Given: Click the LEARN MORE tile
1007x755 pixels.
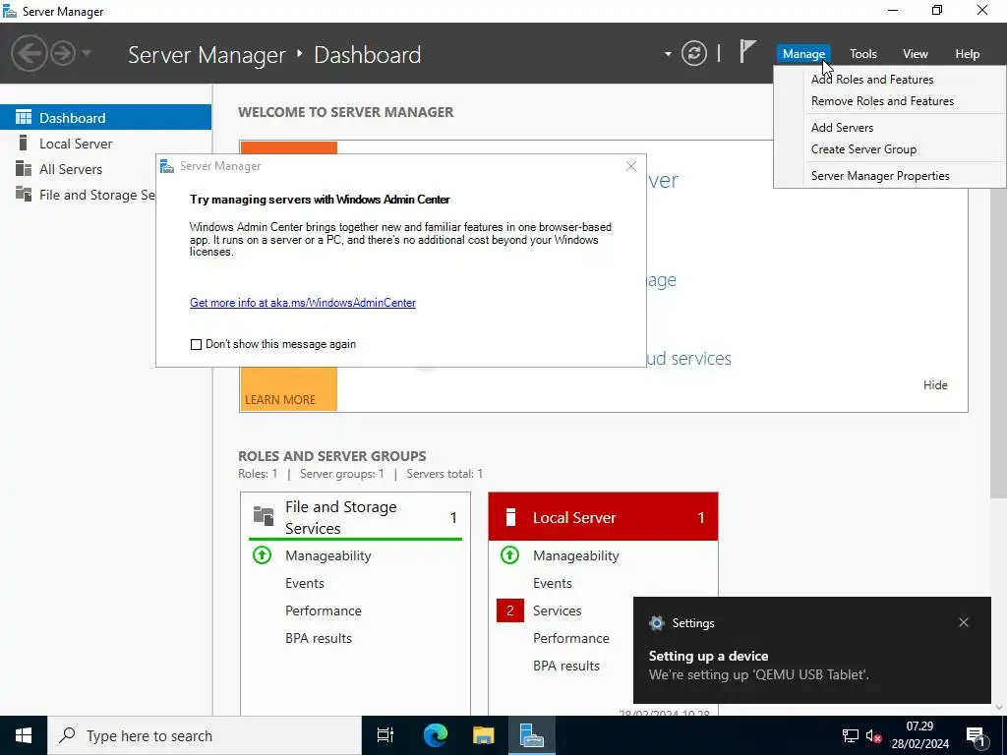Looking at the screenshot, I should pyautogui.click(x=288, y=388).
